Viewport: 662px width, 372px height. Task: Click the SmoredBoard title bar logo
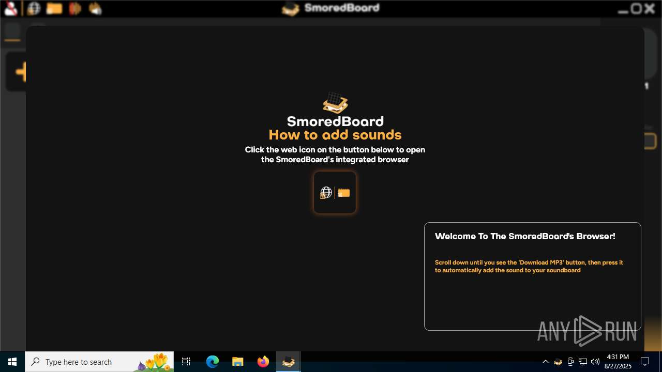coord(291,8)
